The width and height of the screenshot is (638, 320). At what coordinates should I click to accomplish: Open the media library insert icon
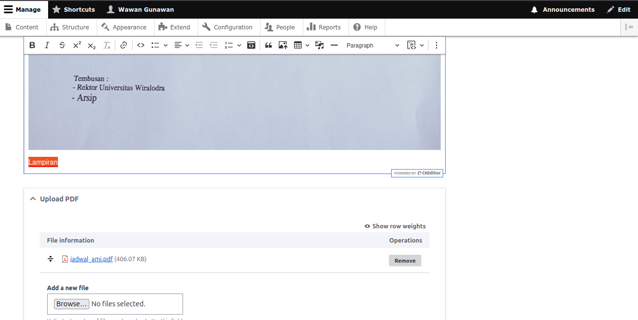tap(319, 45)
